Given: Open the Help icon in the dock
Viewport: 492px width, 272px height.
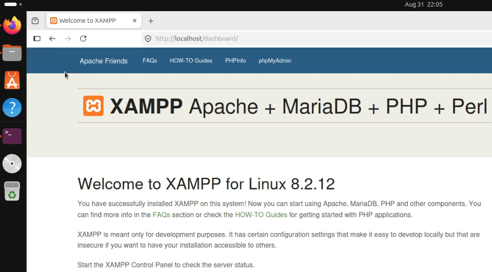Looking at the screenshot, I should click(12, 108).
